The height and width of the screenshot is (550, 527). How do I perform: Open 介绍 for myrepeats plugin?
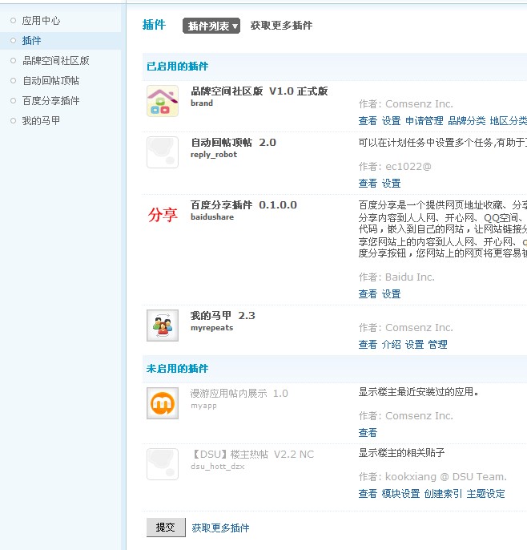[391, 345]
